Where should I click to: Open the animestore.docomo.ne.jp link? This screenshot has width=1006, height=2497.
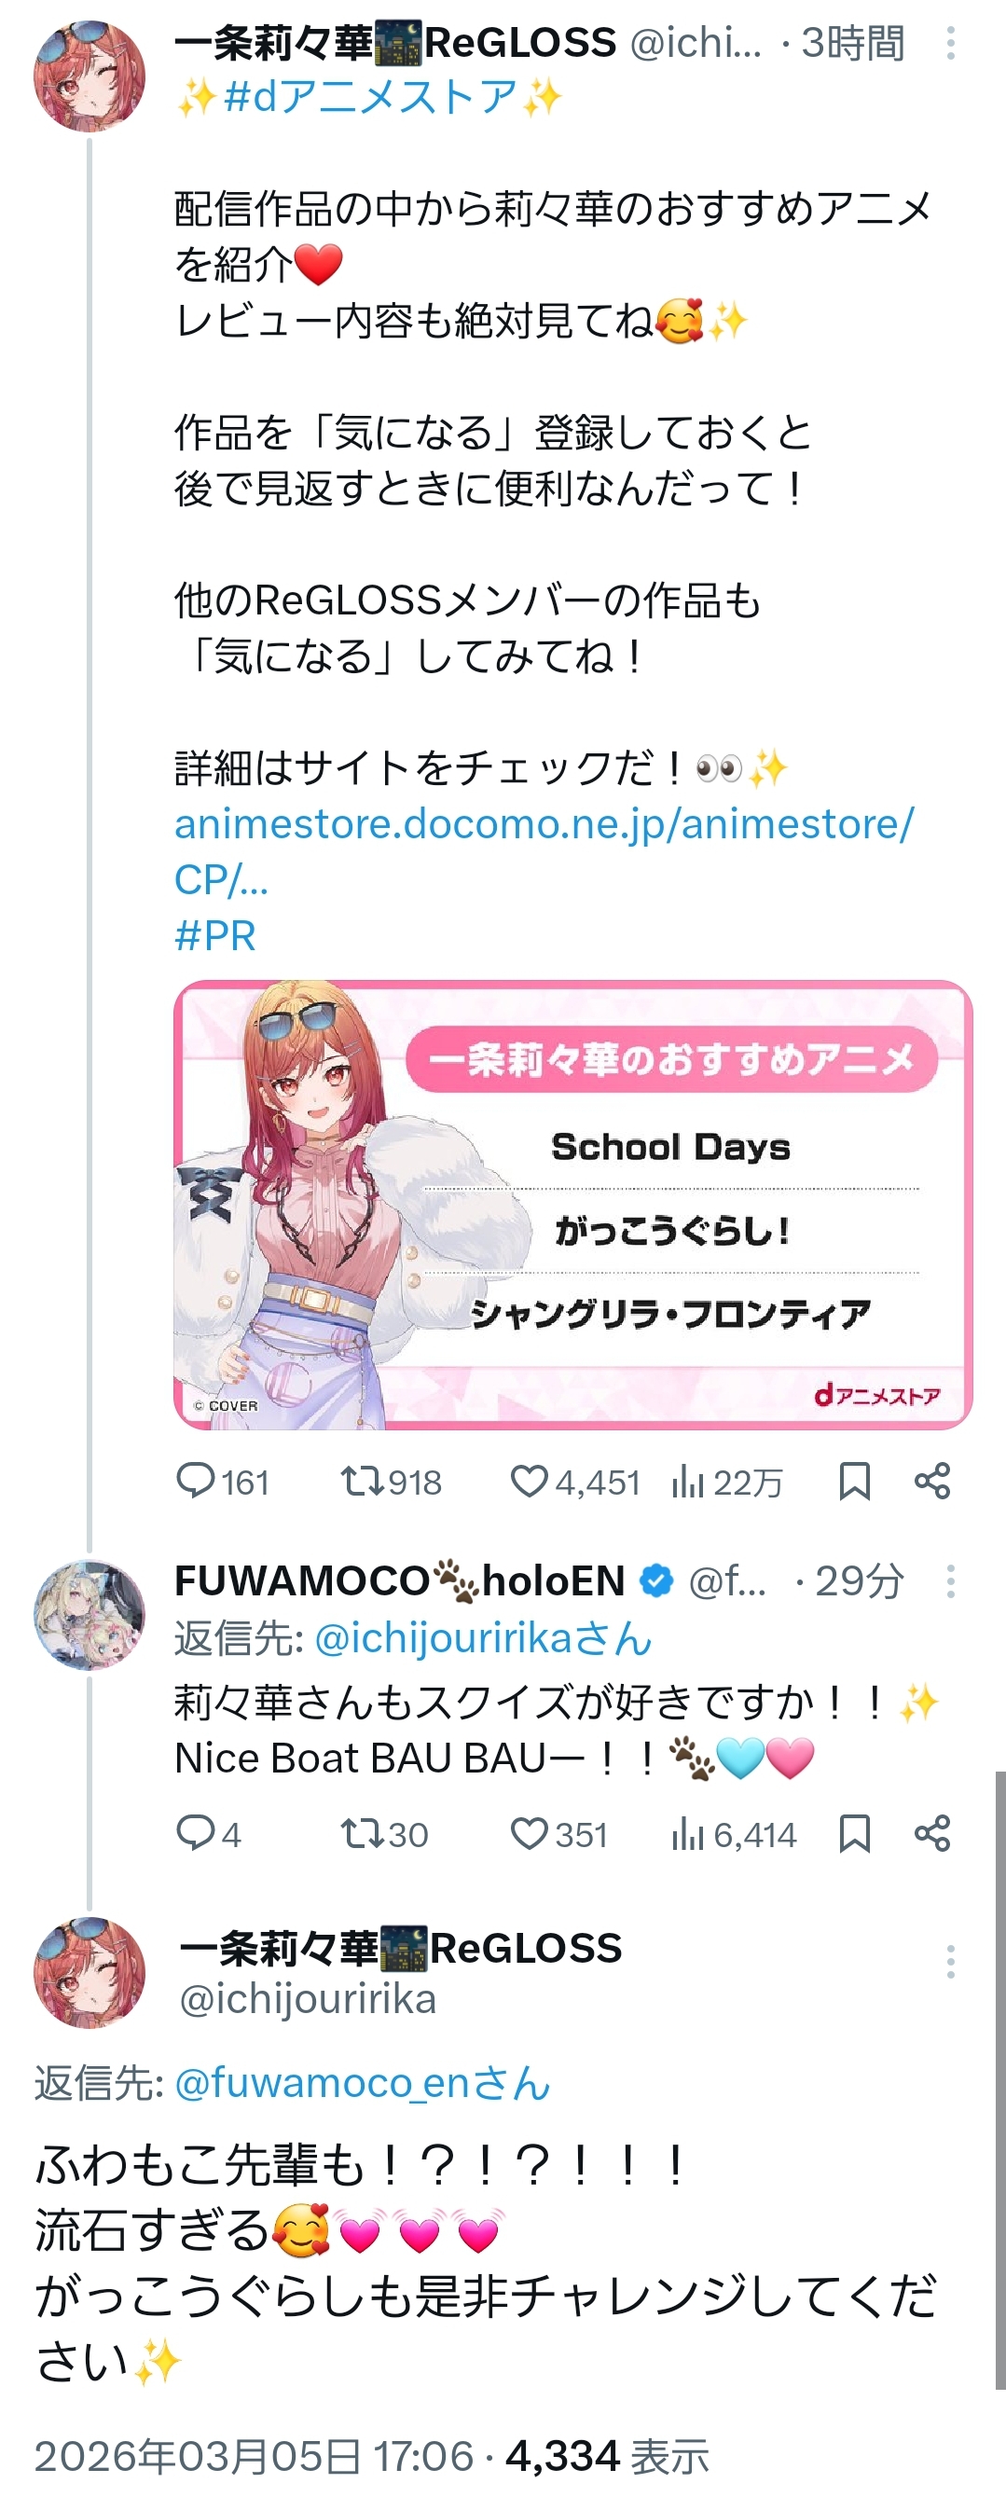[543, 851]
